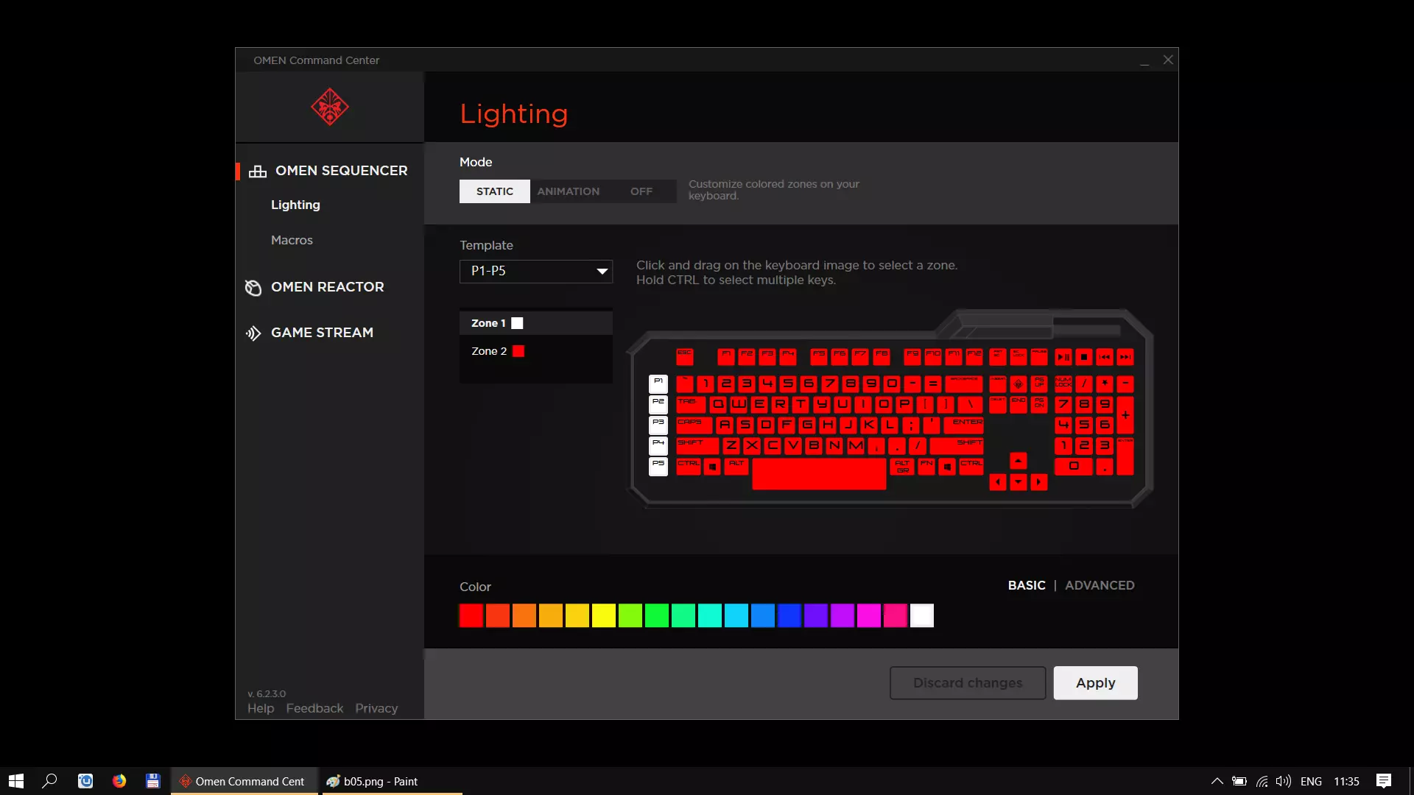Switch the lighting mode to Static
The image size is (1414, 795).
coord(495,191)
